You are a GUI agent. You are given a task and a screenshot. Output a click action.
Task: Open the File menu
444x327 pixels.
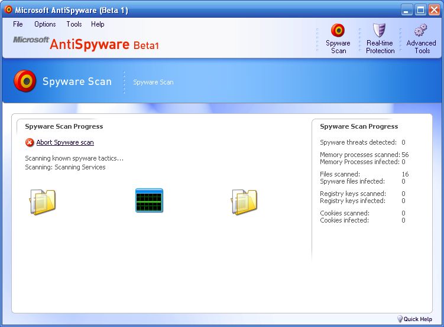[x=18, y=24]
